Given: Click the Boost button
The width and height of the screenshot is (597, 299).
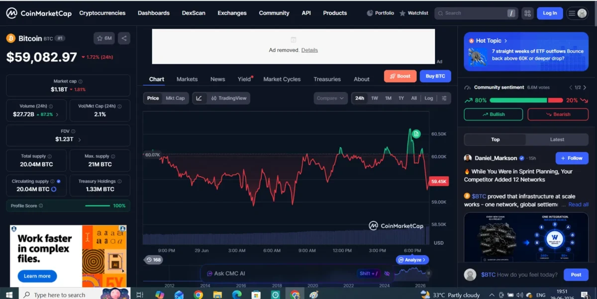Looking at the screenshot, I should [x=400, y=76].
